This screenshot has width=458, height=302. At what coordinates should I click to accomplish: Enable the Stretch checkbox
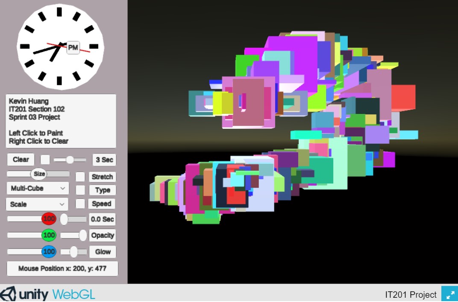click(80, 177)
